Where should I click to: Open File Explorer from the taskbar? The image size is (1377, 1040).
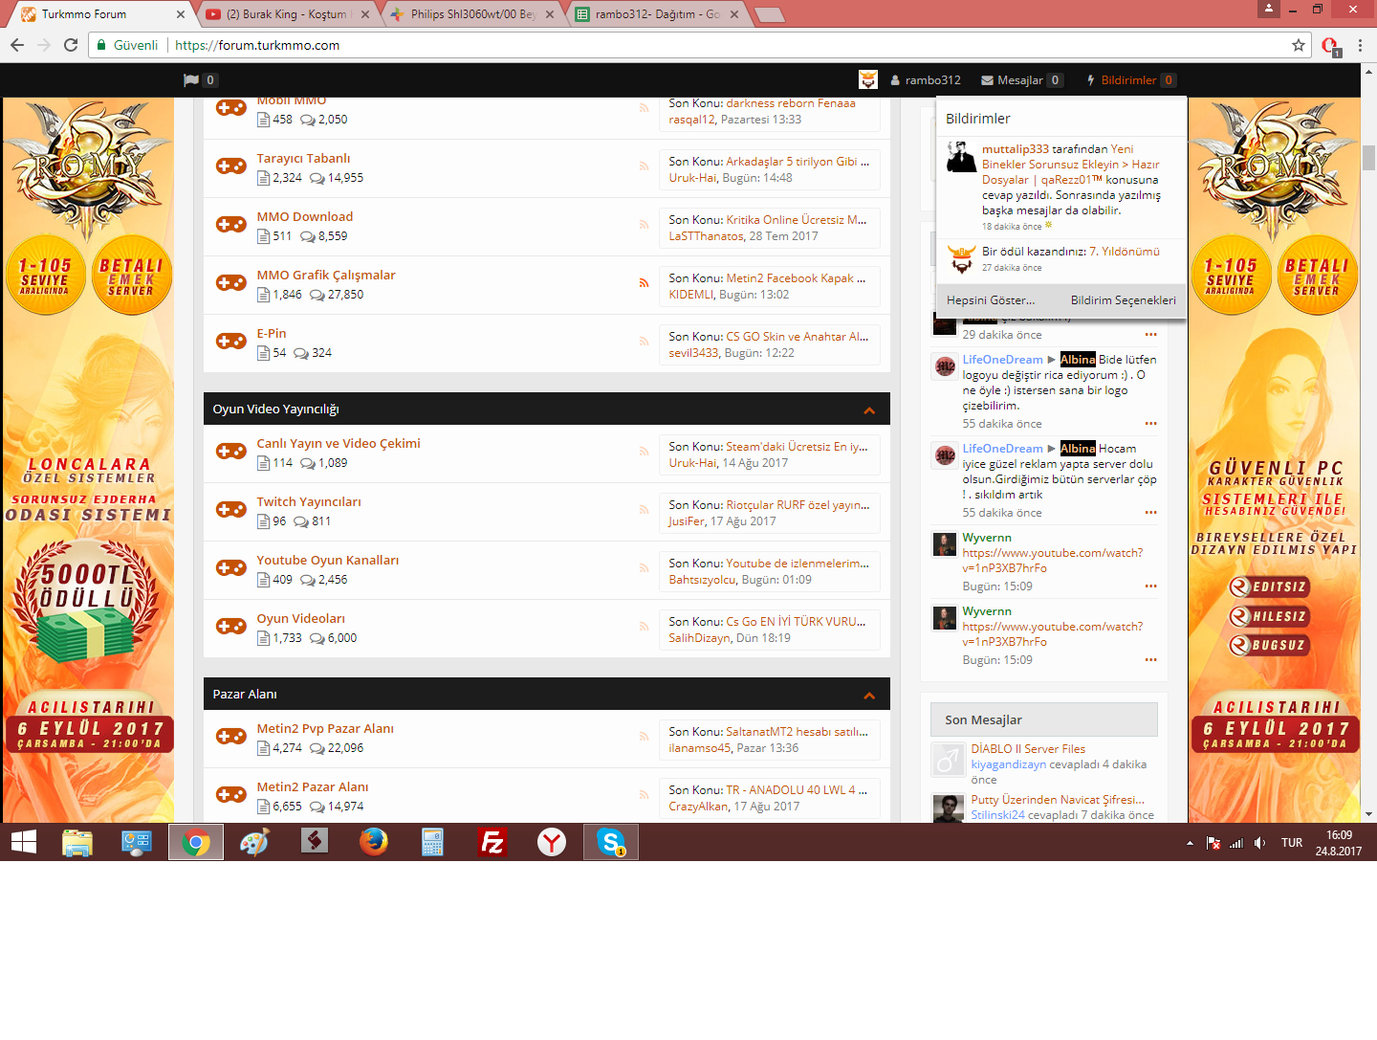[77, 842]
